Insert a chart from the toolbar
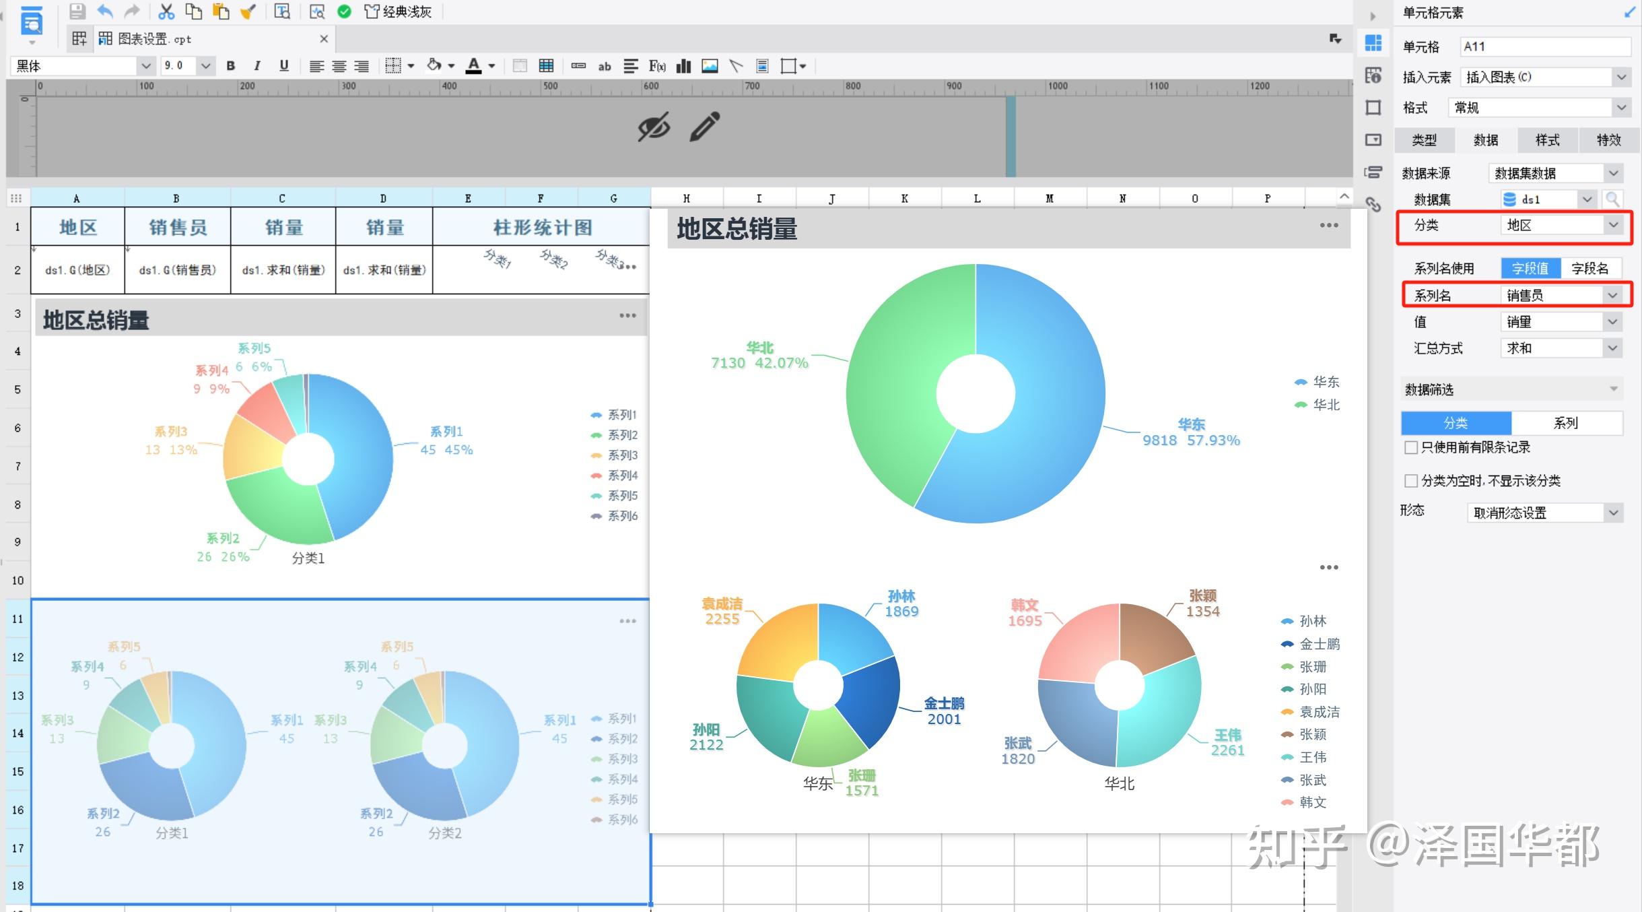The height and width of the screenshot is (912, 1642). coord(683,65)
